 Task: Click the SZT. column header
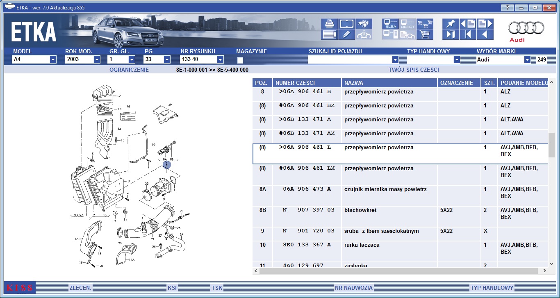coord(489,83)
